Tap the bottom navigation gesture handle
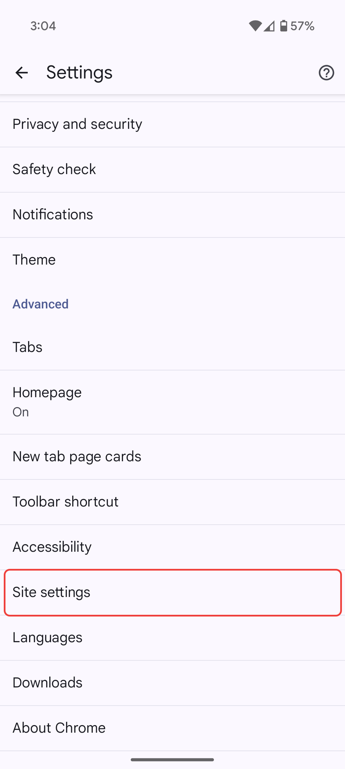The image size is (345, 769). click(x=172, y=760)
